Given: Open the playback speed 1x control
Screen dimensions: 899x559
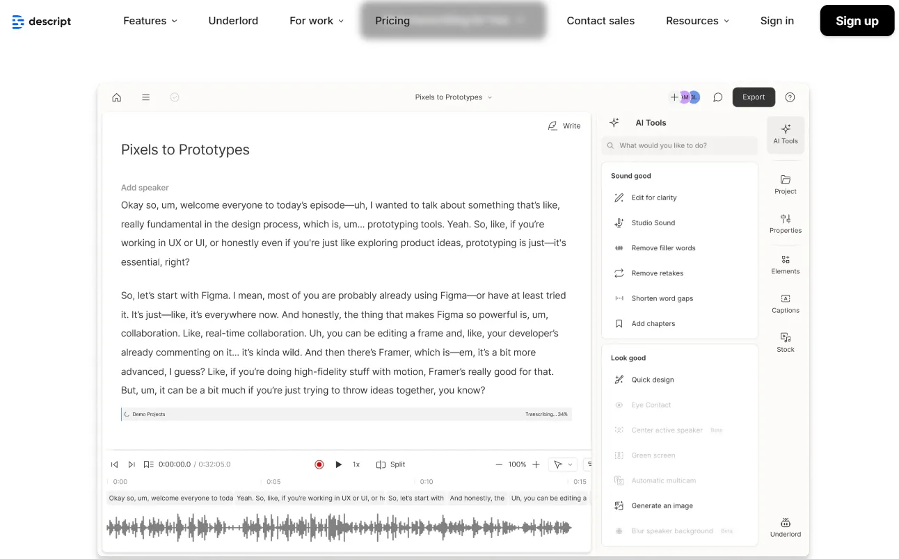Looking at the screenshot, I should coord(356,464).
